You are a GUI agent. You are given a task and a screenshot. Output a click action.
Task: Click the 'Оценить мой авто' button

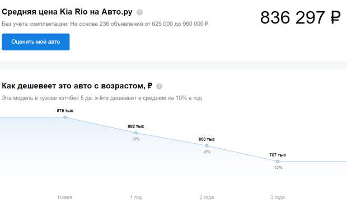click(x=36, y=42)
